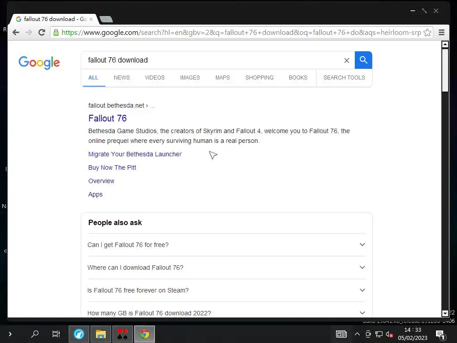Viewport: 457px width, 343px height.
Task: Select the ALL search tab
Action: 93,78
